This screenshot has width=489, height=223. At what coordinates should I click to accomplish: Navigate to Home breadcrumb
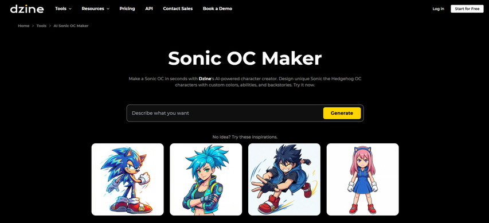pyautogui.click(x=24, y=26)
